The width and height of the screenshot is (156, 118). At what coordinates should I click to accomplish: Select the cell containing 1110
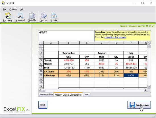[x=87, y=68]
